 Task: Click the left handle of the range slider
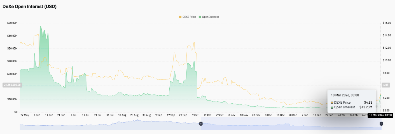click(201, 123)
